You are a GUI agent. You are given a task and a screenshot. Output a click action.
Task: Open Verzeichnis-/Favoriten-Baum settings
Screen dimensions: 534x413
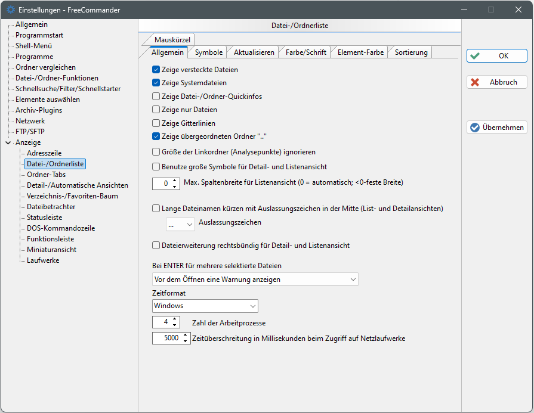[72, 196]
